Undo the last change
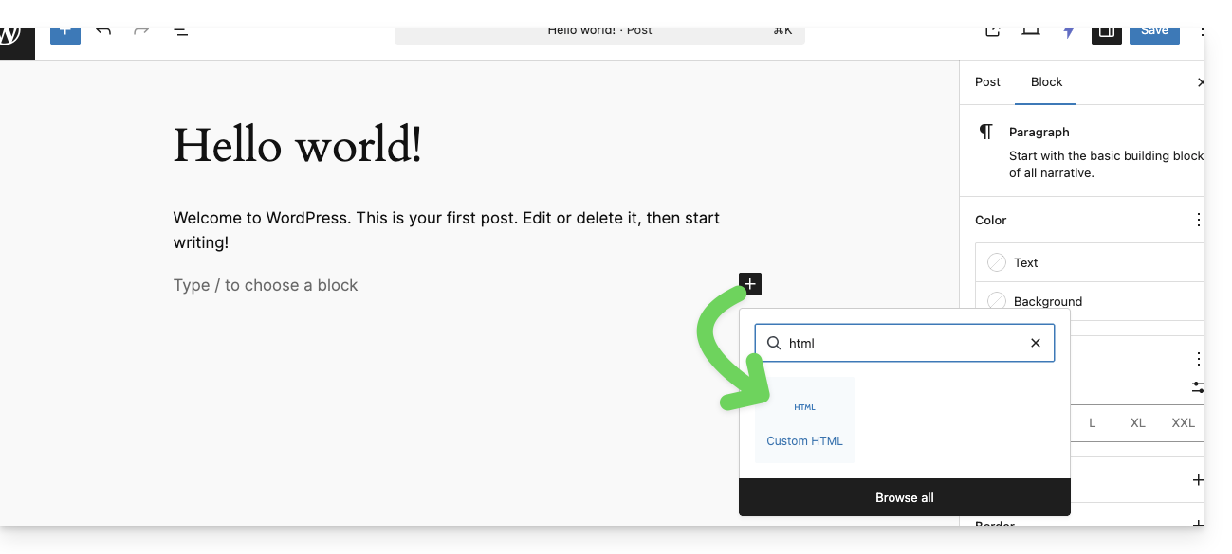Image resolution: width=1232 pixels, height=554 pixels. pos(103,31)
